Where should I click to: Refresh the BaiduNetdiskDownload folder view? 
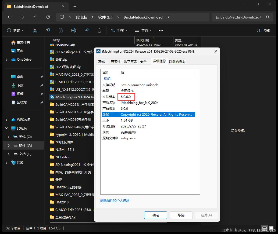tap(48, 17)
